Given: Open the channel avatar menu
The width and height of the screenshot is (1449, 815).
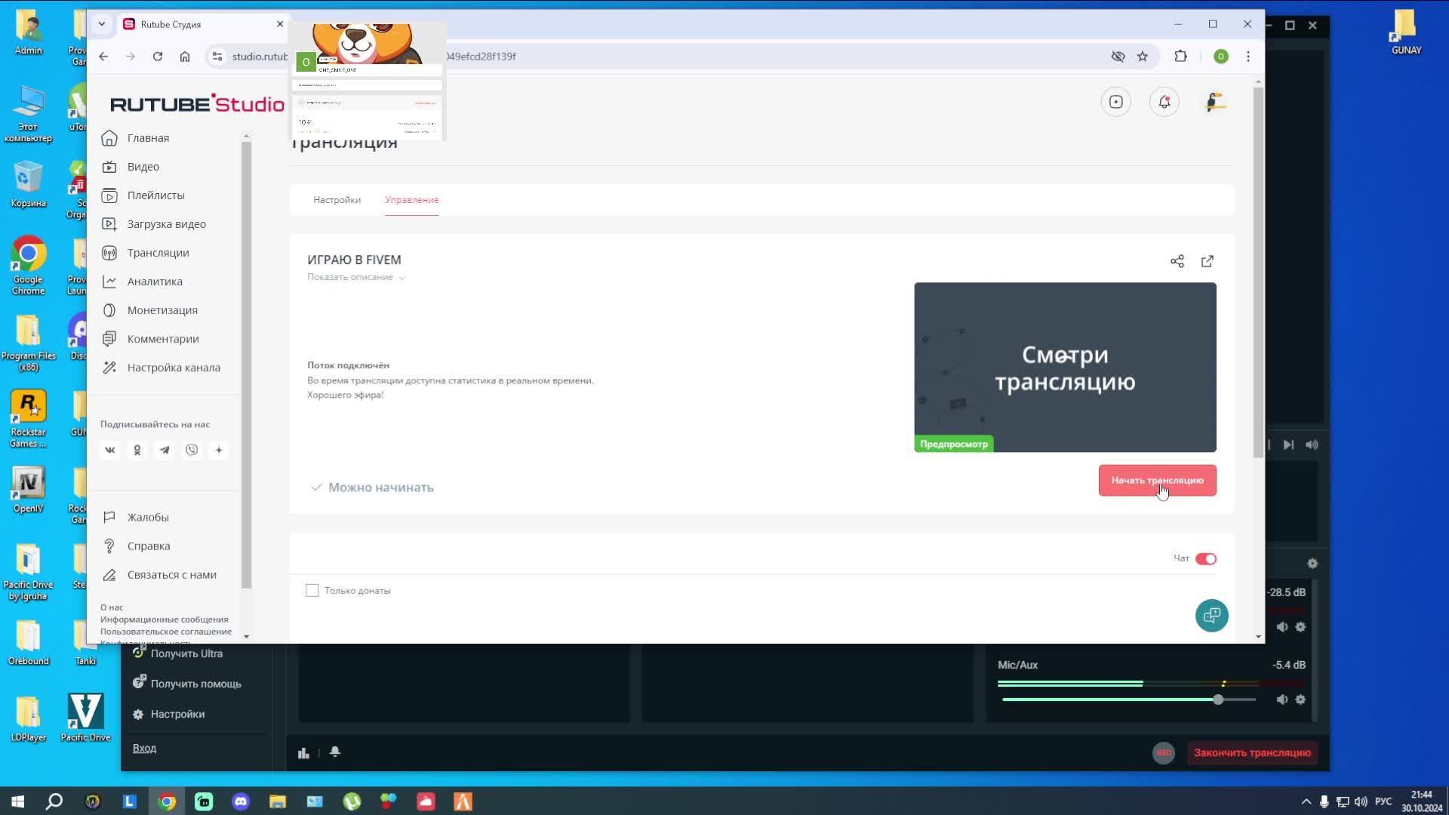Looking at the screenshot, I should click(1214, 102).
